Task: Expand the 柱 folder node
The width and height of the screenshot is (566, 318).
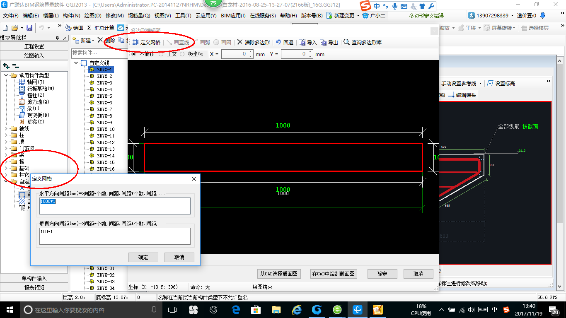Action: pyautogui.click(x=6, y=135)
